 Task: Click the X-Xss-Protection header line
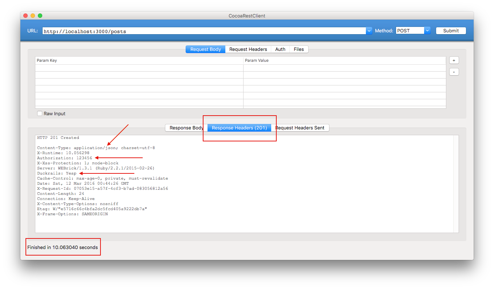pos(78,163)
